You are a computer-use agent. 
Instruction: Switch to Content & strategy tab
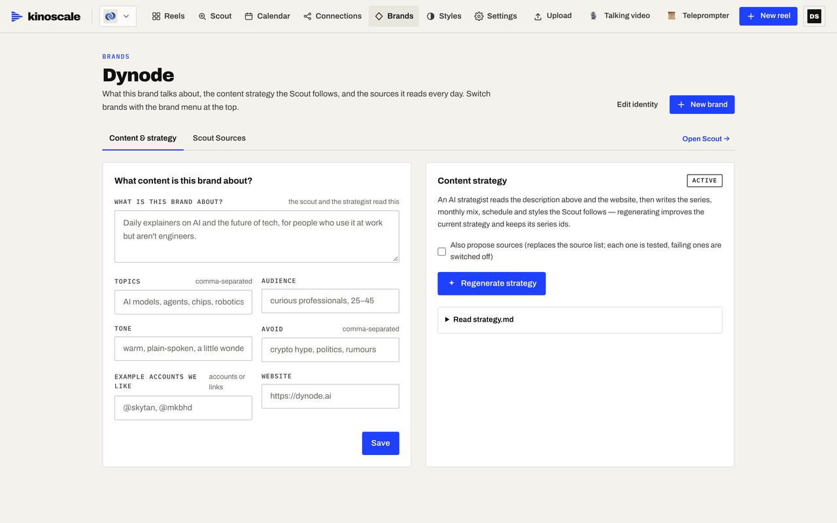pos(143,138)
